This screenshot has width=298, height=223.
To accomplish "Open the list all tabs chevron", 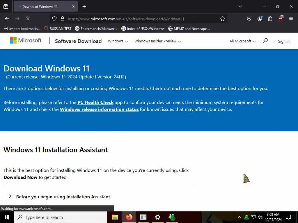I will tap(240, 6).
